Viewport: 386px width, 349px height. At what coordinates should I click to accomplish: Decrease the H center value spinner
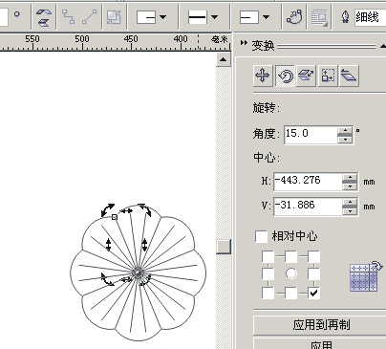pos(350,186)
